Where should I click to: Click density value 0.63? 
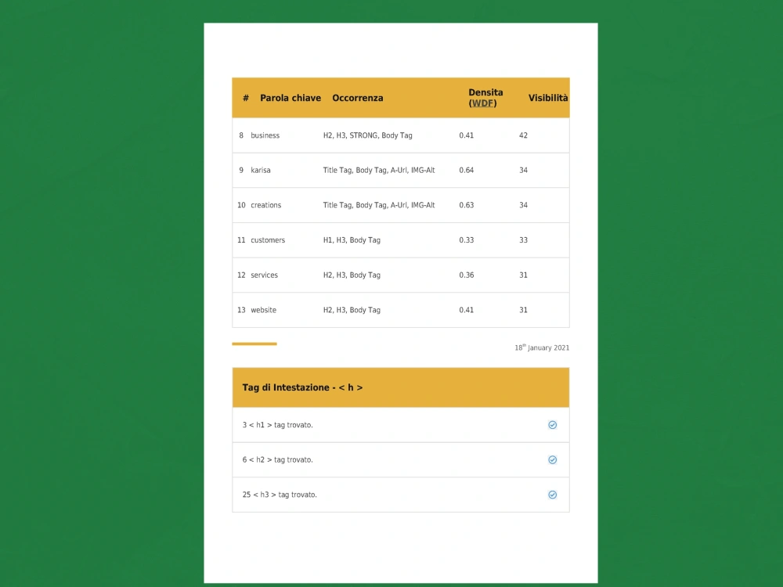[467, 205]
